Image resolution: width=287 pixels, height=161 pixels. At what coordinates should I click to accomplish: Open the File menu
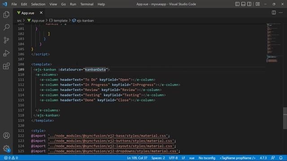click(14, 4)
